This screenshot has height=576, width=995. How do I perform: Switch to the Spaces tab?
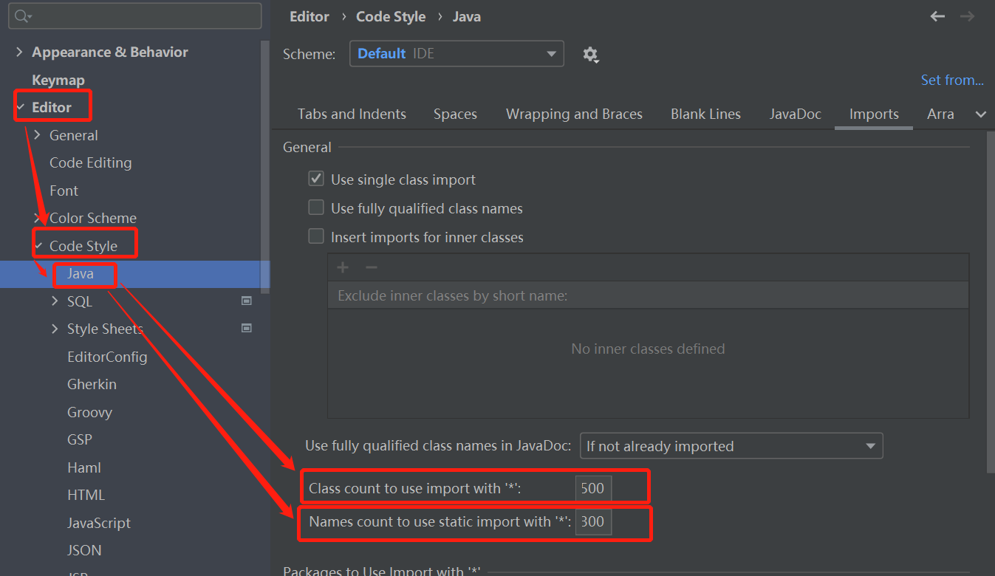[455, 114]
